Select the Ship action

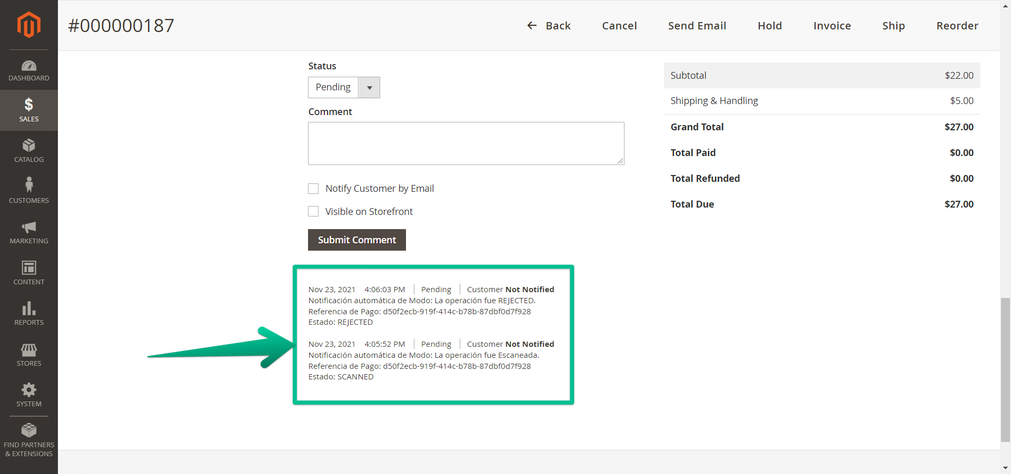pyautogui.click(x=893, y=26)
